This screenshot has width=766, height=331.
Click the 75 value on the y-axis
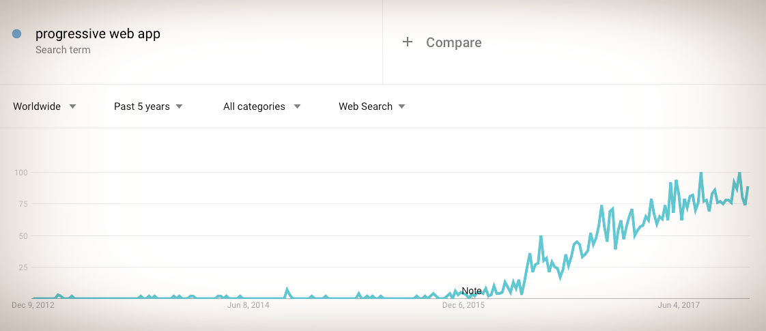tap(22, 204)
